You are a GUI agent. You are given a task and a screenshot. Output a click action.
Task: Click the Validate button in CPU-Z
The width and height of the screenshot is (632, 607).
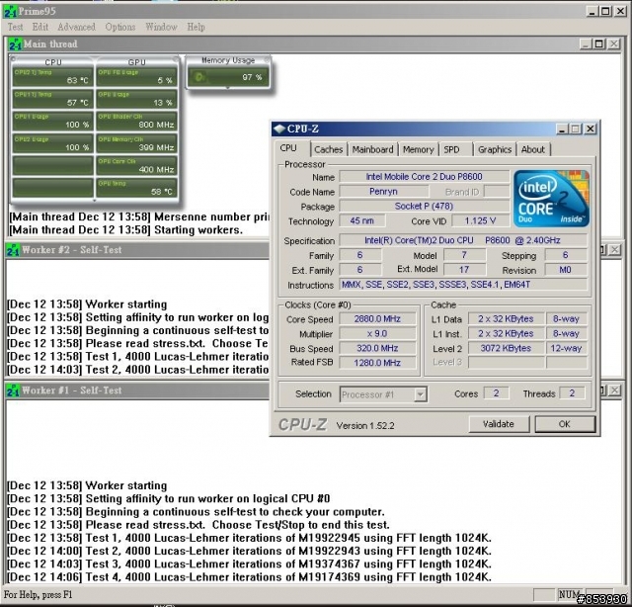(x=499, y=424)
